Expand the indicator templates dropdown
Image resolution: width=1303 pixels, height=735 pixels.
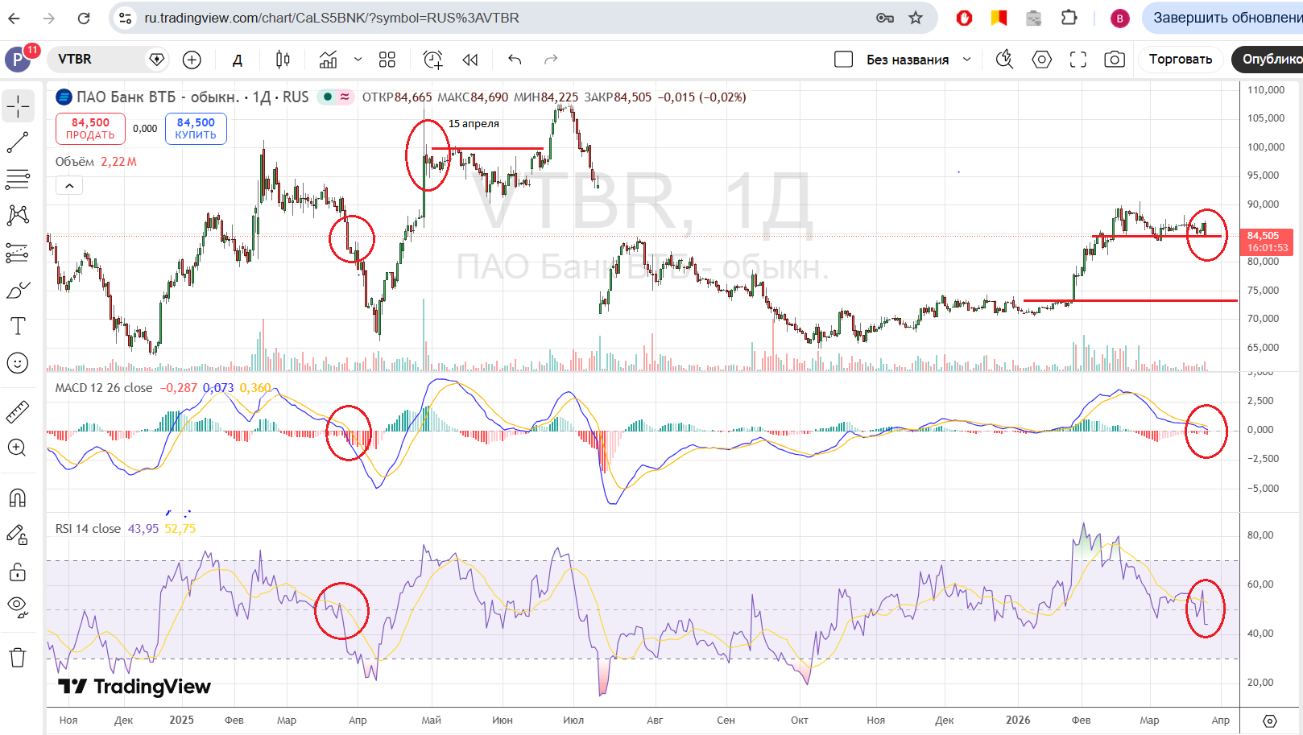point(358,60)
